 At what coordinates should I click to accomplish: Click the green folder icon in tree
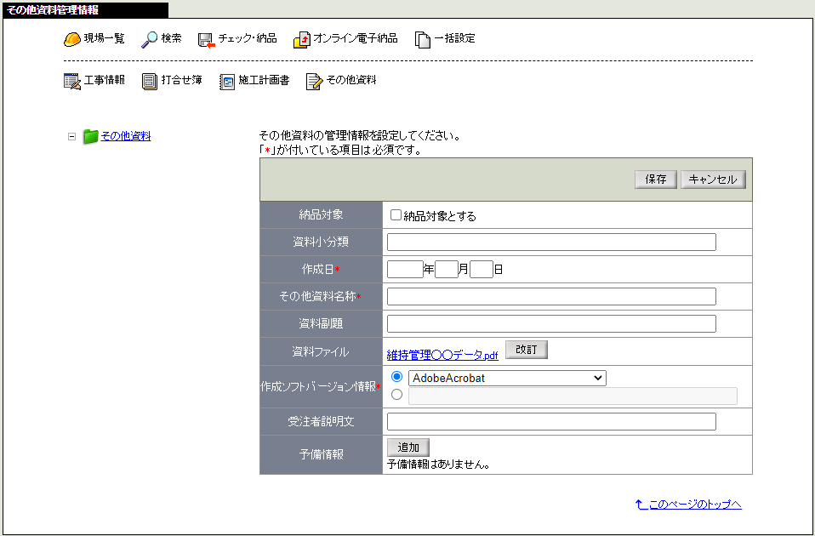click(90, 137)
